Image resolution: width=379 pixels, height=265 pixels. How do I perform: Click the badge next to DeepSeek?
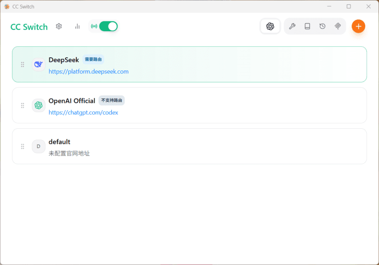tap(93, 59)
